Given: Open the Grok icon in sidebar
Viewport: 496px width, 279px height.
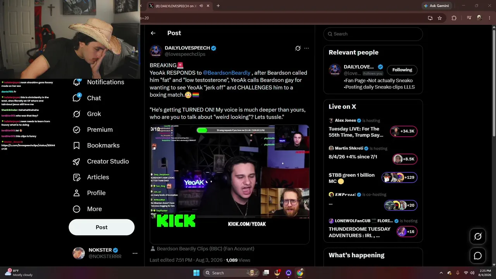Looking at the screenshot, I should pyautogui.click(x=77, y=114).
